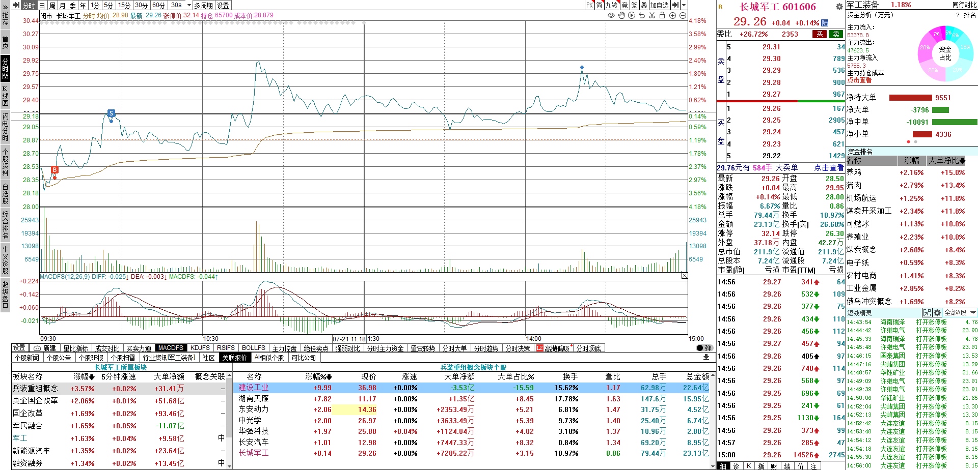Add stock via 加自选 button
The image size is (978, 470).
[x=659, y=5]
